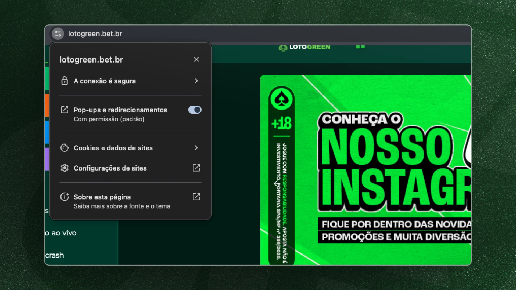Click the padlock icon for secure connection
Screen dimensions: 516x290
tap(64, 81)
